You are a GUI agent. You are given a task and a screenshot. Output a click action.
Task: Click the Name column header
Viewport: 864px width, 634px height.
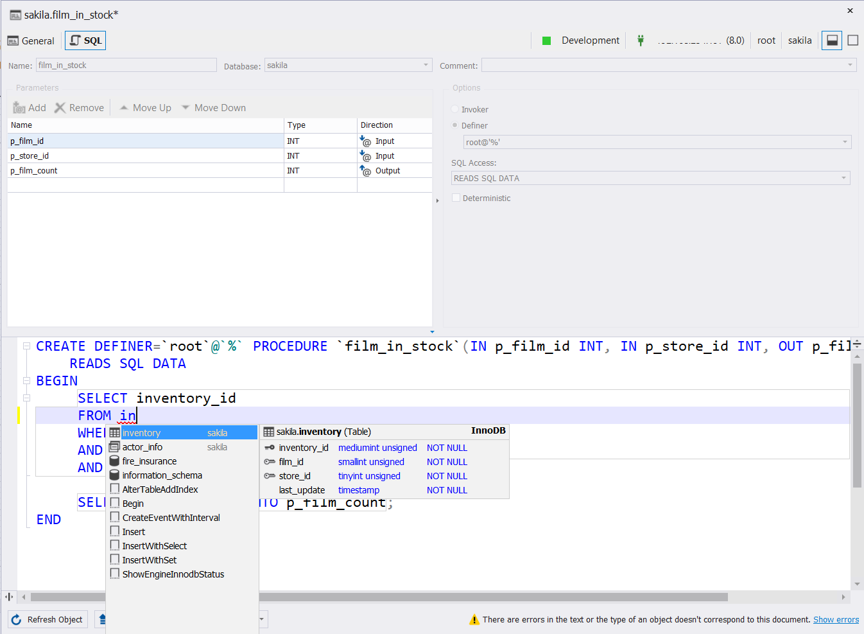pos(146,125)
